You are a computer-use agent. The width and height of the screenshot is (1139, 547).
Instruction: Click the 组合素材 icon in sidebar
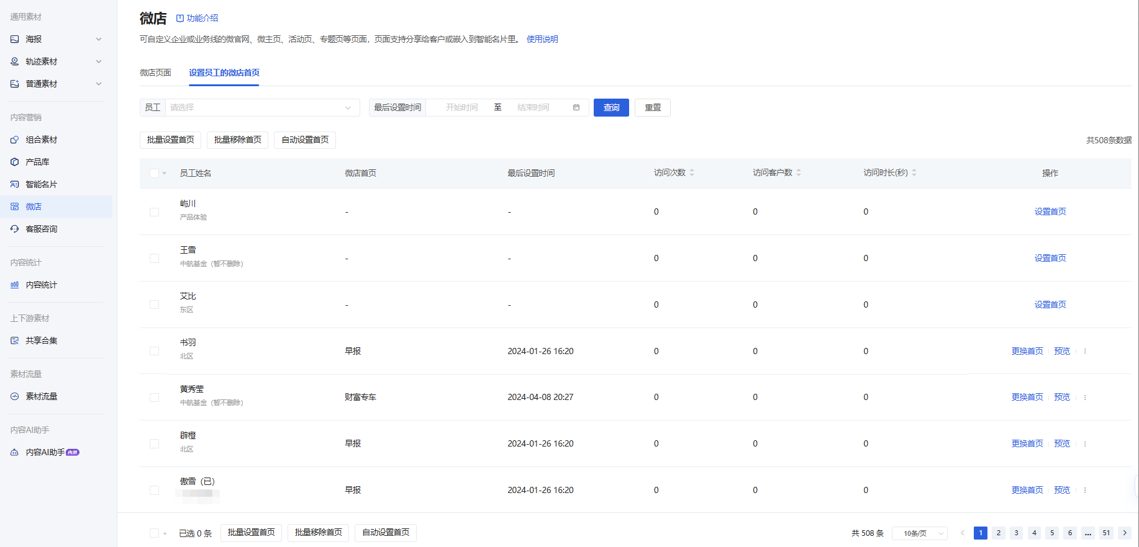[15, 140]
